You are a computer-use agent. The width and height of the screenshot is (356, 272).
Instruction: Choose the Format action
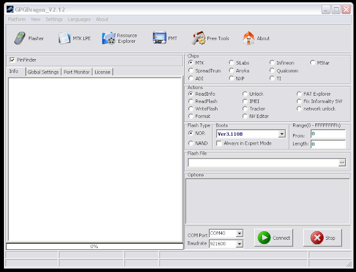coord(191,116)
